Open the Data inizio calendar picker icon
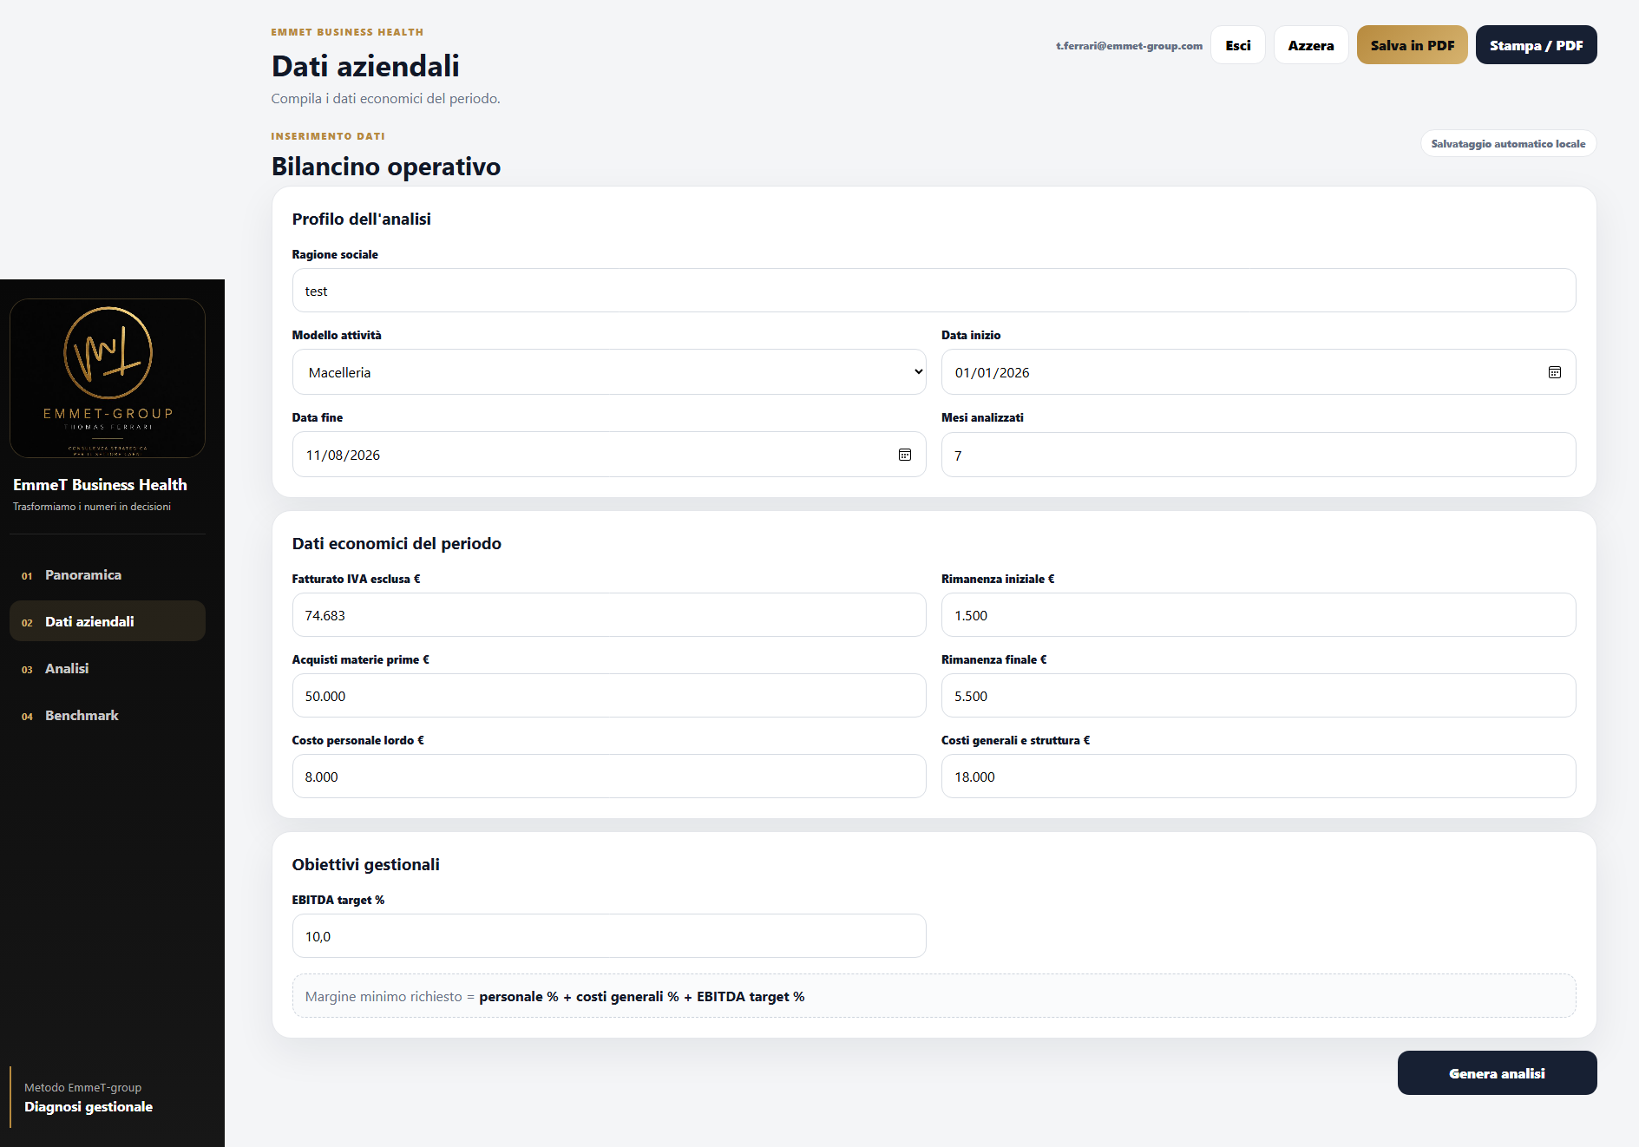Screen dimensions: 1639x1147 [x=1554, y=372]
